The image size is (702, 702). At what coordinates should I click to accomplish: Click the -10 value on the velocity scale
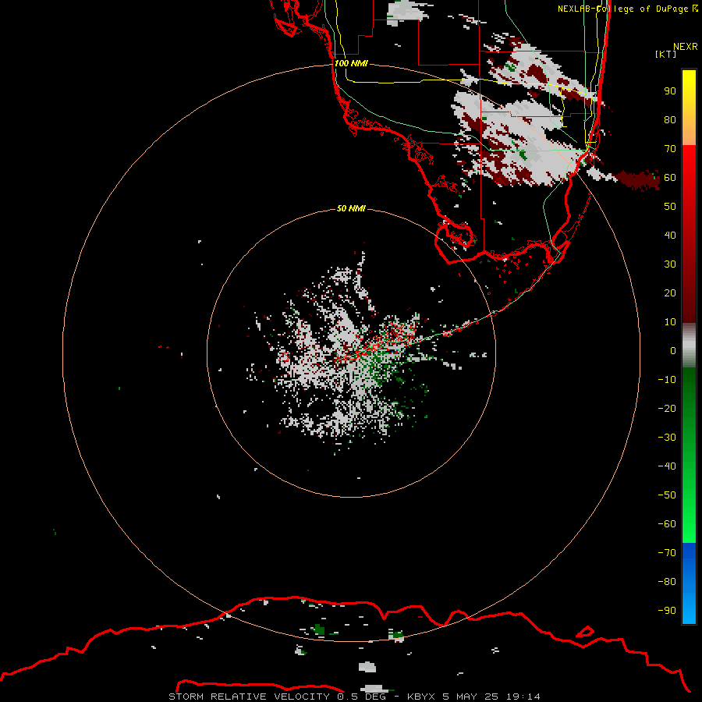tap(667, 380)
